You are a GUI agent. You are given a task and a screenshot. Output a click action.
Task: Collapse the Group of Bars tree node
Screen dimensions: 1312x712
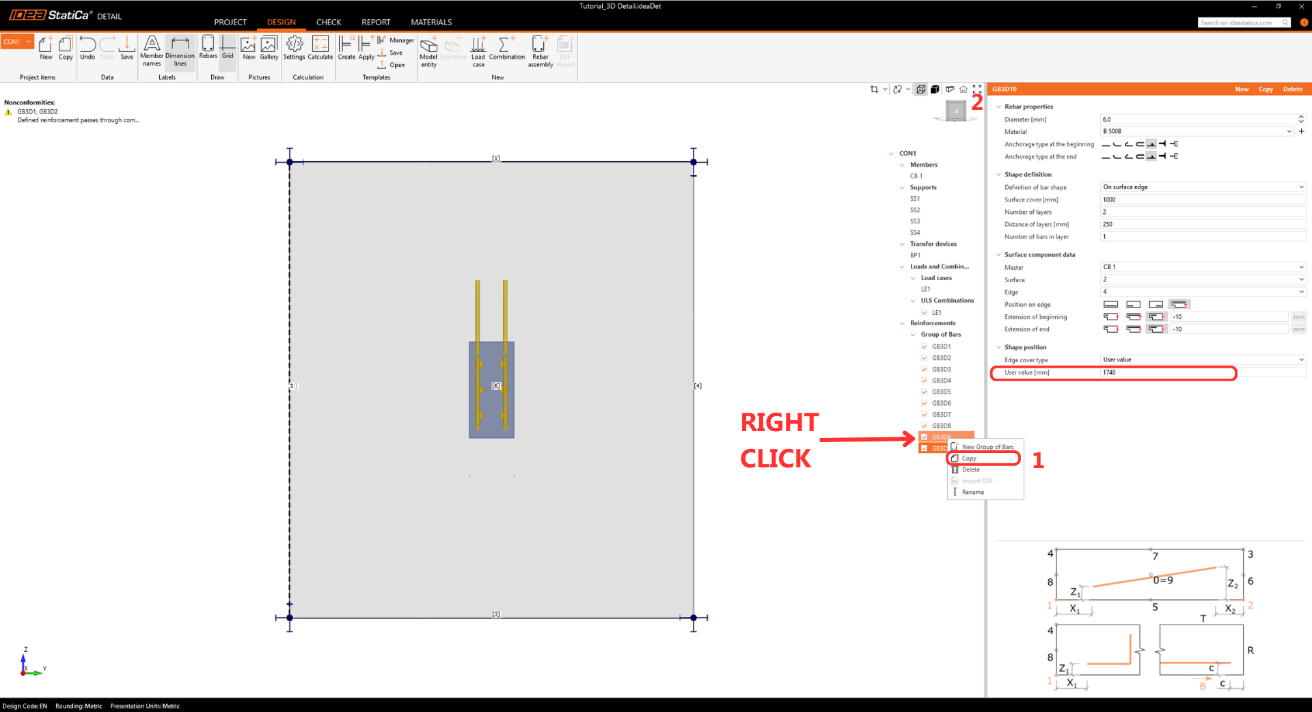coord(913,335)
